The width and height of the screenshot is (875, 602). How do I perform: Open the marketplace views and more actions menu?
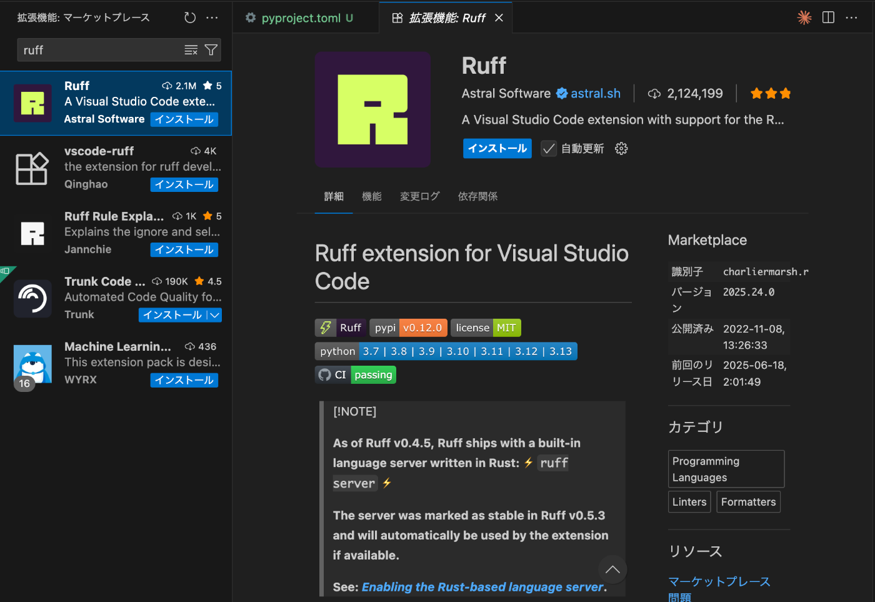[x=212, y=18]
